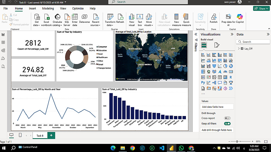Viewport: 271px width, 152px height.
Task: Click the Excel workbook data source icon
Action: click(x=46, y=17)
